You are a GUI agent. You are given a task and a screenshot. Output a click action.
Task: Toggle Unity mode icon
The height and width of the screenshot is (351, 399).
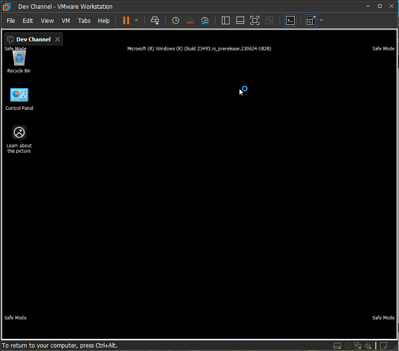coord(269,20)
